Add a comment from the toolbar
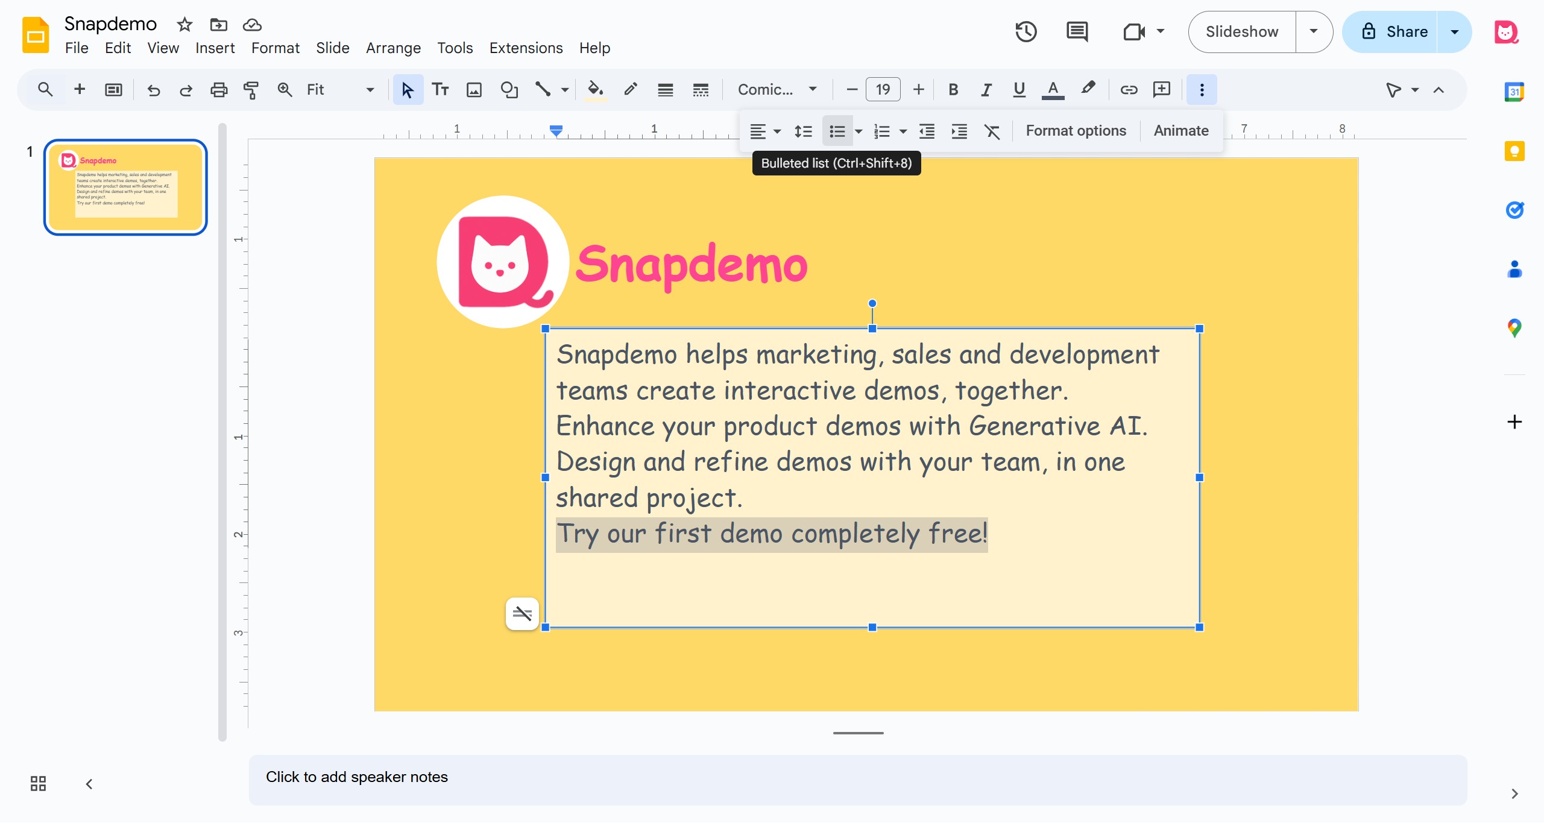Screen dimensions: 1544x823 click(x=1162, y=90)
